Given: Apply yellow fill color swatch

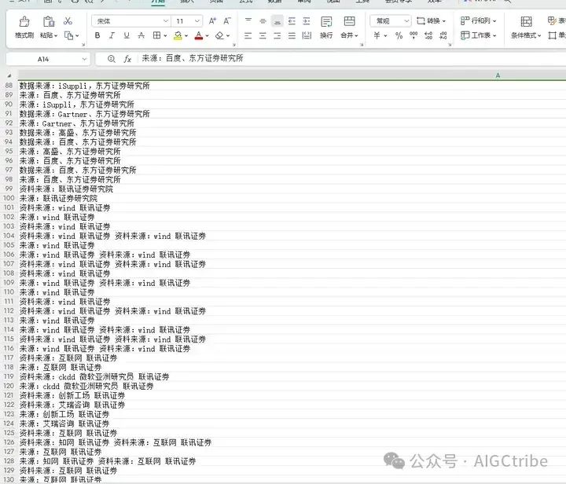Looking at the screenshot, I should [178, 35].
